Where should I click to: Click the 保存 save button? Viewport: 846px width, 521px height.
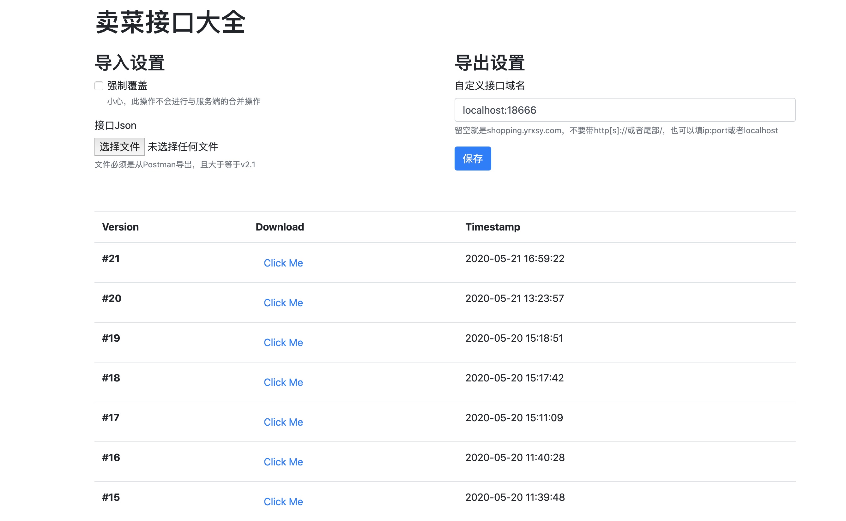click(x=472, y=159)
